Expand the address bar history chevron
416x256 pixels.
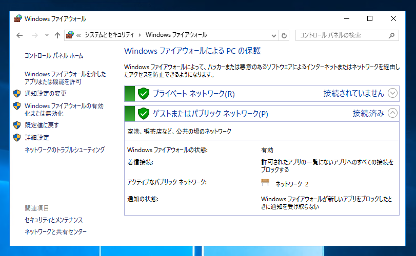coord(274,35)
